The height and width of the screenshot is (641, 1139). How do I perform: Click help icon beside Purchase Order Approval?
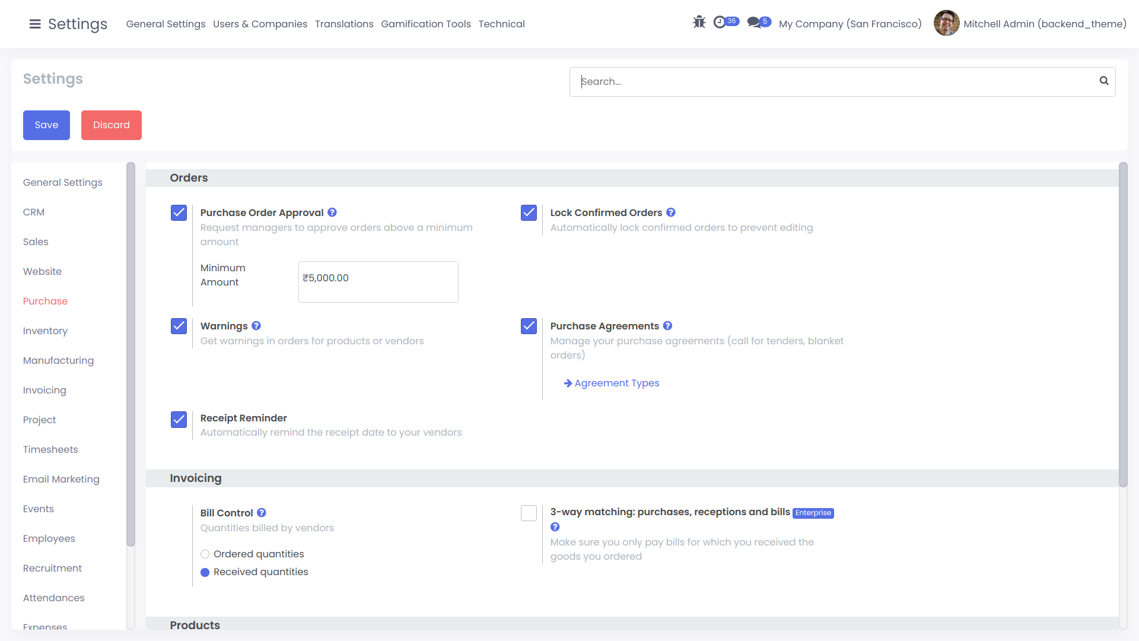coord(332,212)
